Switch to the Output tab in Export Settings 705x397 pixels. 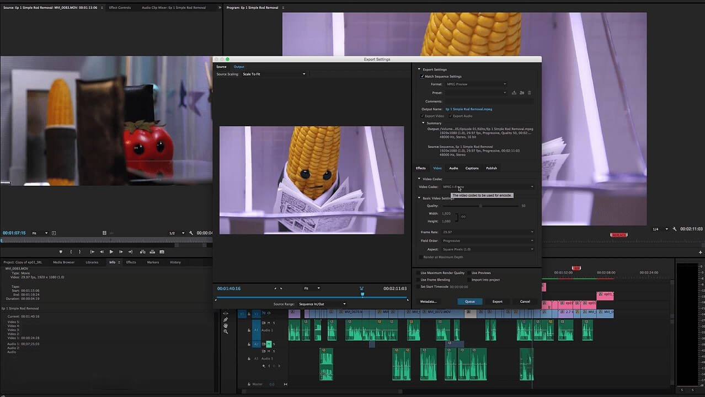(x=238, y=67)
